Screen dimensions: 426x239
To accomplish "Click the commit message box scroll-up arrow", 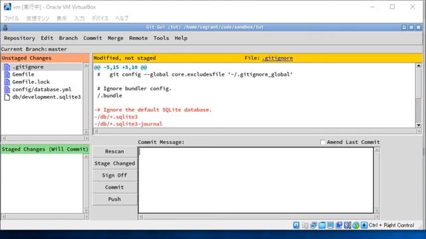I will (377, 150).
